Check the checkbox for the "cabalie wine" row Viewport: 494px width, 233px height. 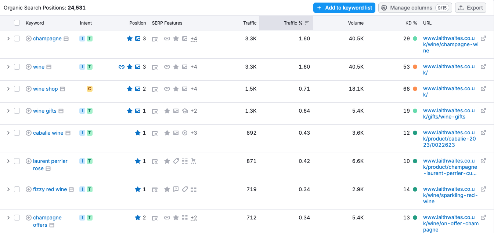[17, 132]
